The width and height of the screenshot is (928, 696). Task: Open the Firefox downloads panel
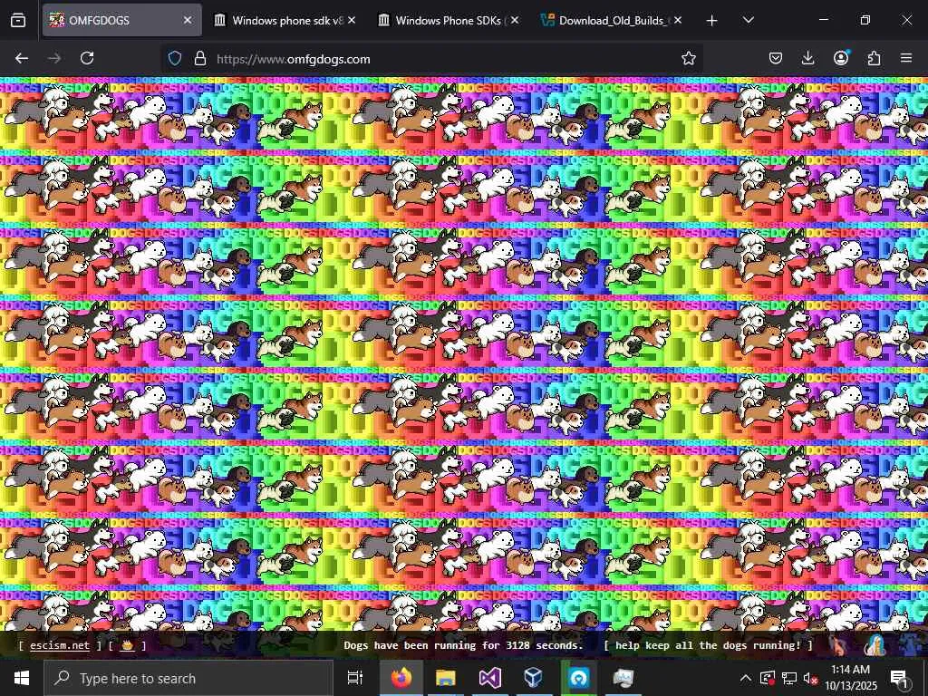click(x=807, y=58)
